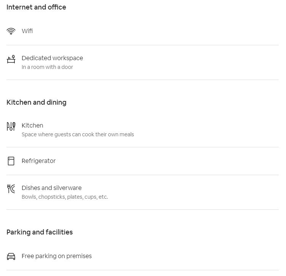Screen dimensions: 286x276
Task: Select the Refrigerator amenity label
Action: point(38,161)
